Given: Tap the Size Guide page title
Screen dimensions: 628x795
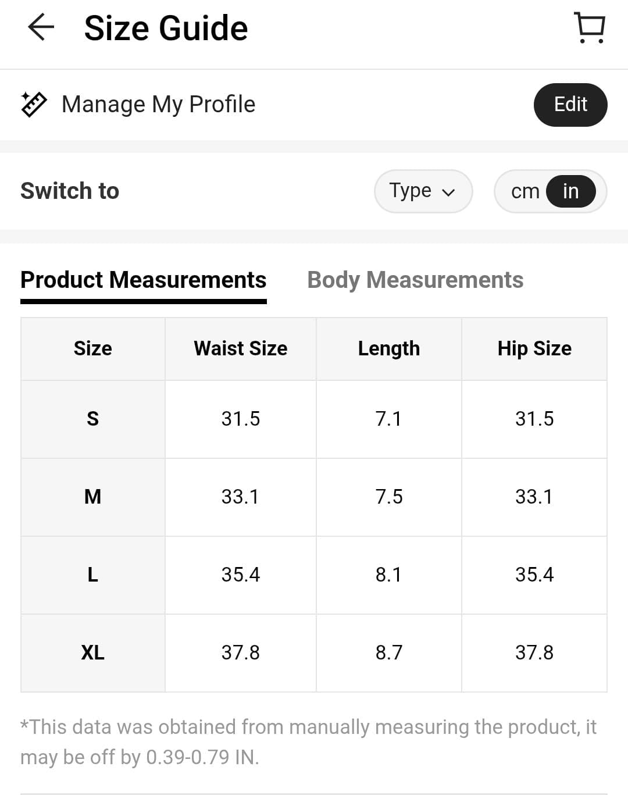Looking at the screenshot, I should click(x=166, y=28).
